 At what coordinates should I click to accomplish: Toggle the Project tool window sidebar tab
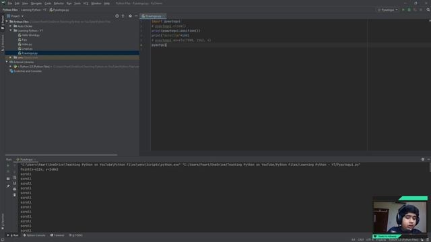pyautogui.click(x=3, y=22)
